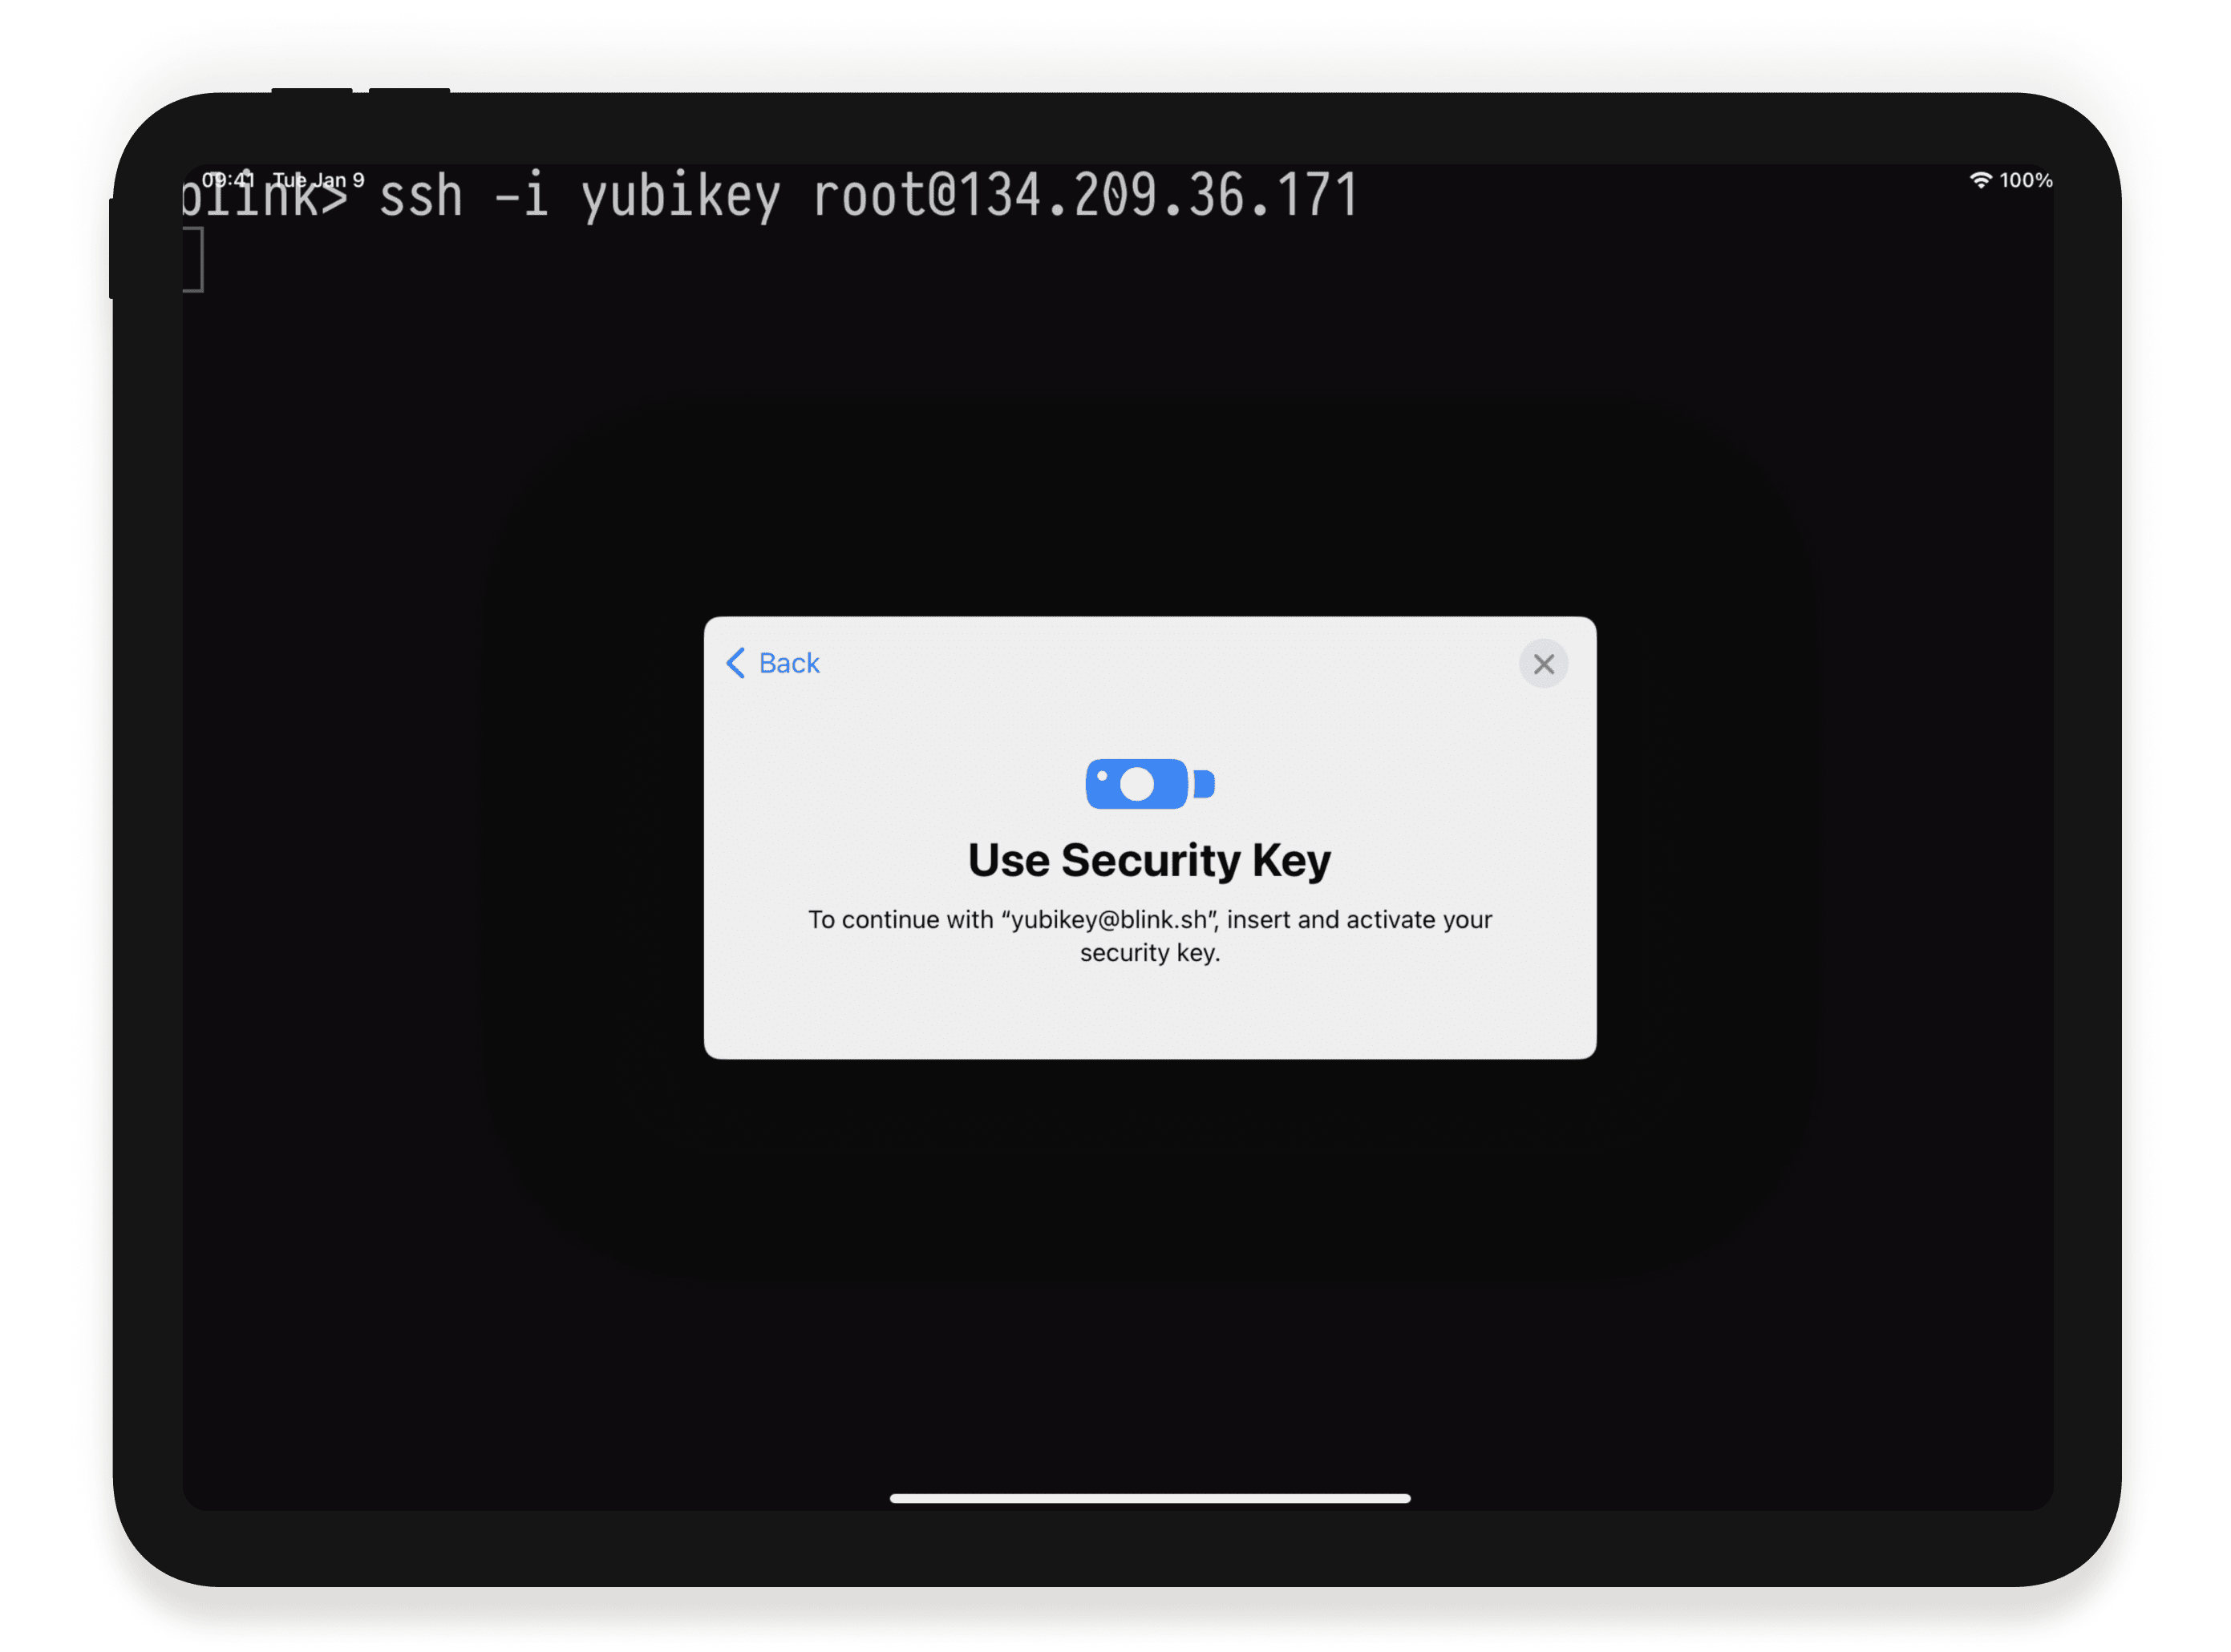Click the terminal cursor block
The width and height of the screenshot is (2231, 1652).
pyautogui.click(x=193, y=260)
